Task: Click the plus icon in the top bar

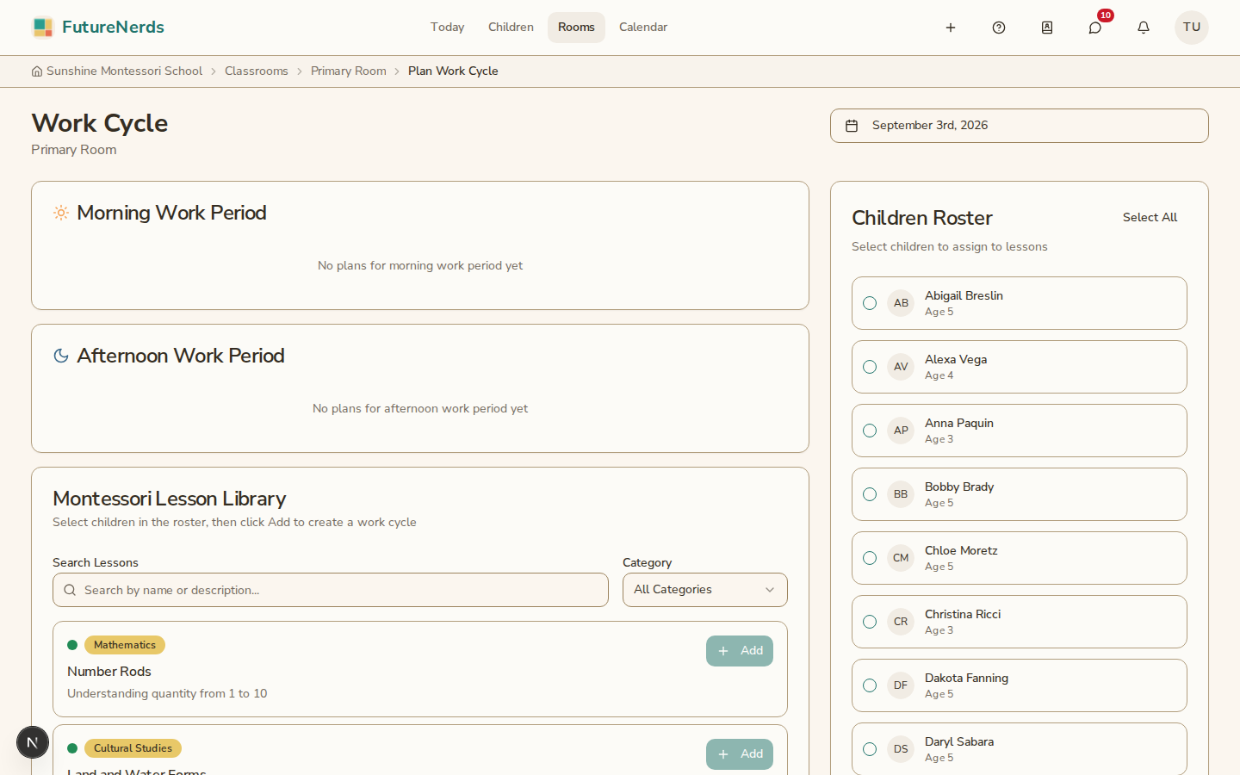Action: click(x=951, y=28)
